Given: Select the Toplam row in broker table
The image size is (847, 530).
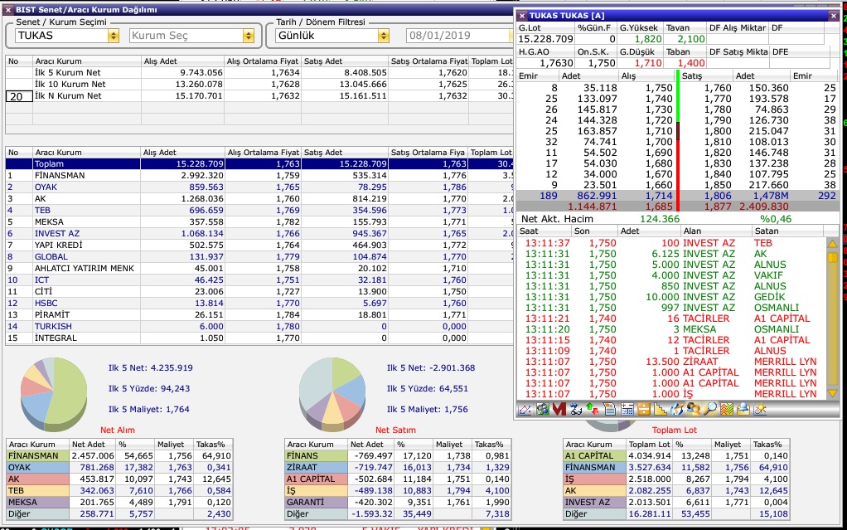Looking at the screenshot, I should 259,164.
